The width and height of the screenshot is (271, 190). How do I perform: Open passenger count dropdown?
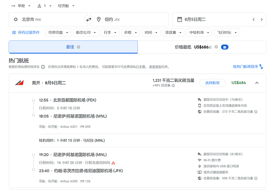[45, 6]
